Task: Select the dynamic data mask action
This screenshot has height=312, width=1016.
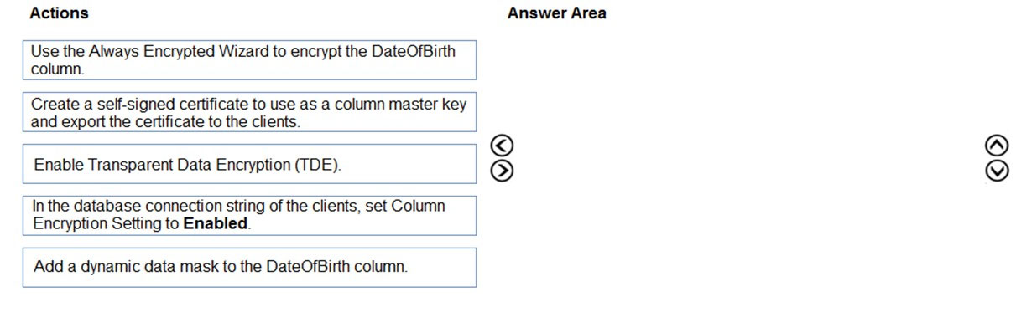Action: point(249,268)
